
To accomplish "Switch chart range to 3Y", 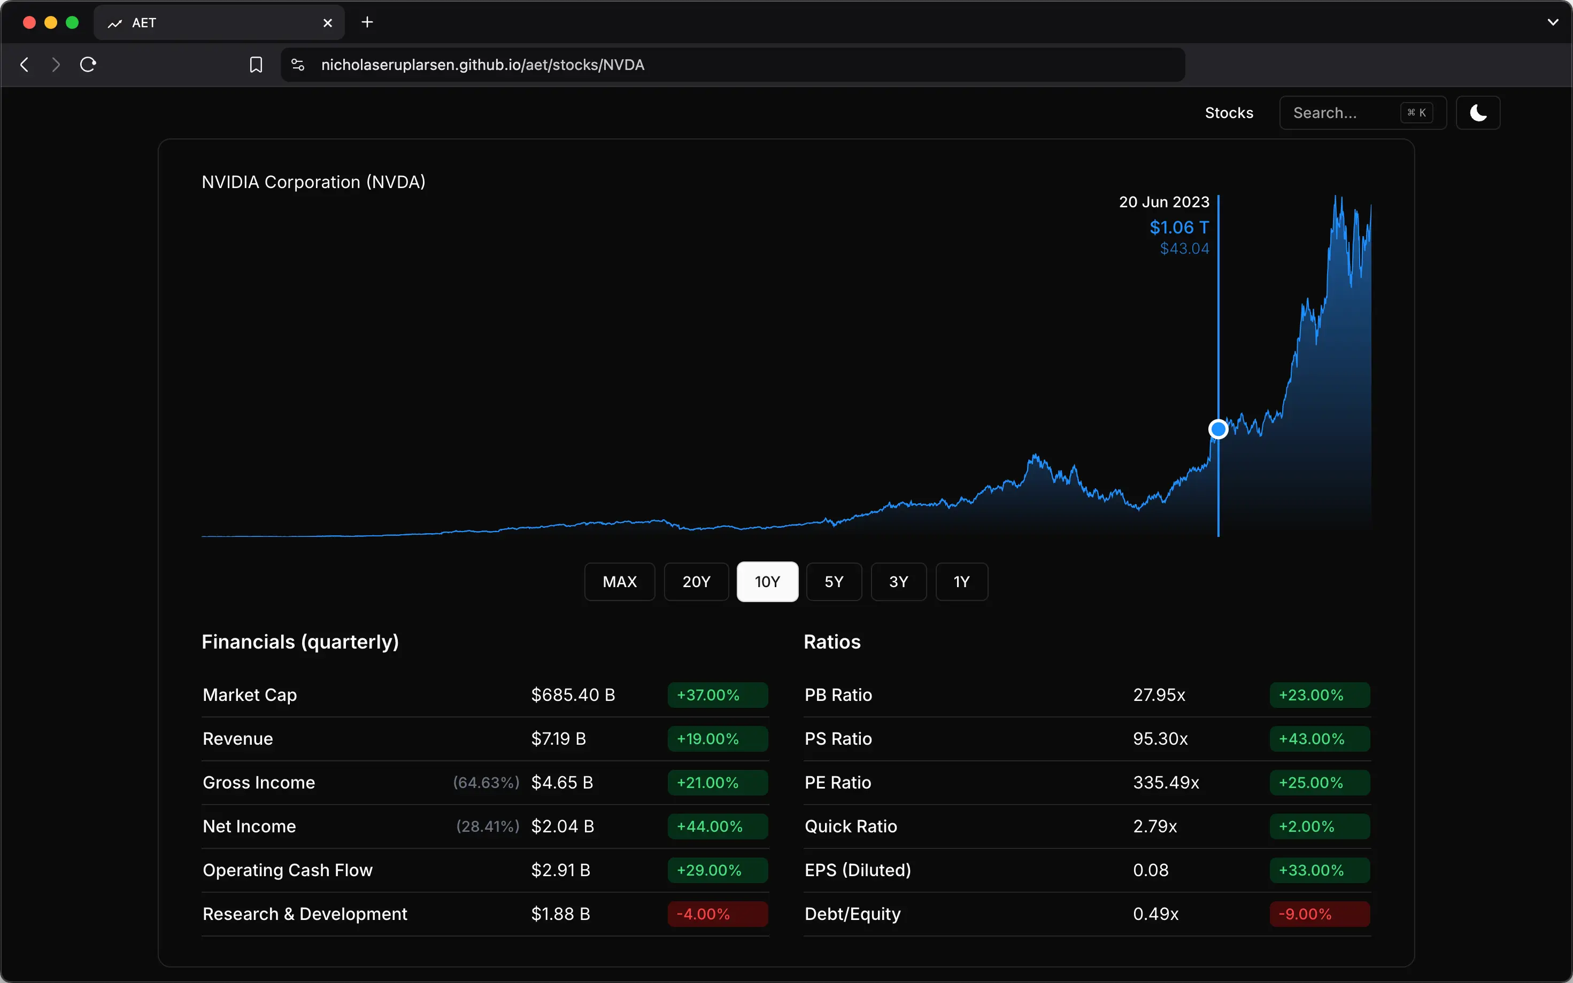I will click(898, 582).
